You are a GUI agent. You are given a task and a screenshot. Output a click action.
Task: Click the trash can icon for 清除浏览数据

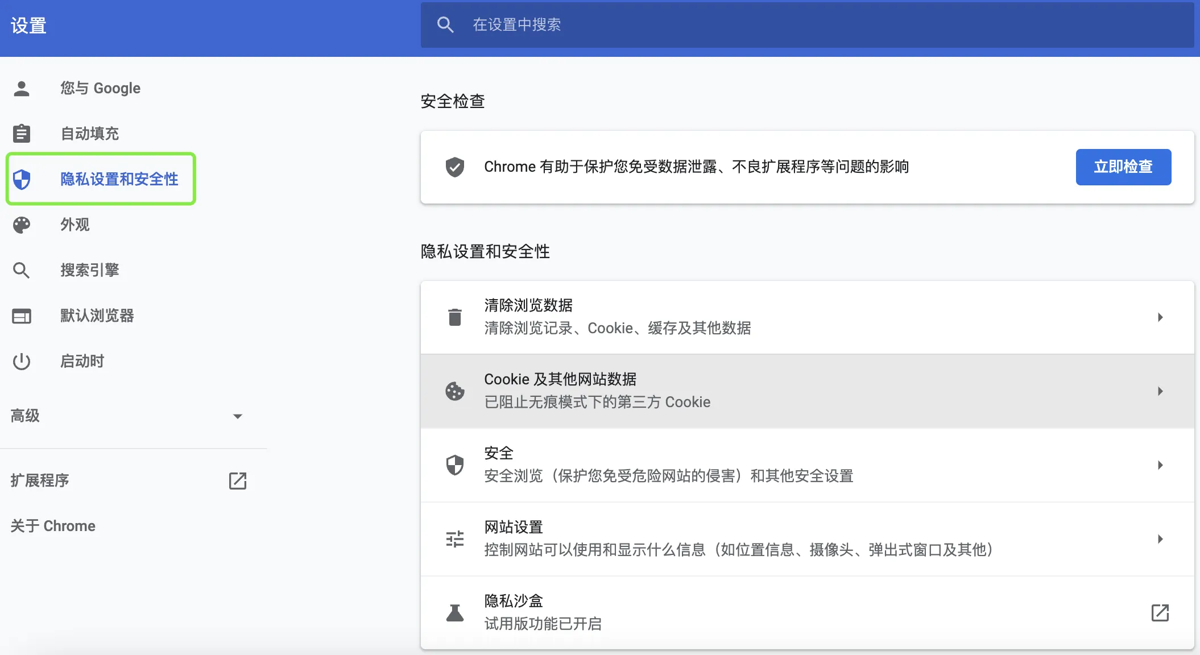tap(455, 317)
